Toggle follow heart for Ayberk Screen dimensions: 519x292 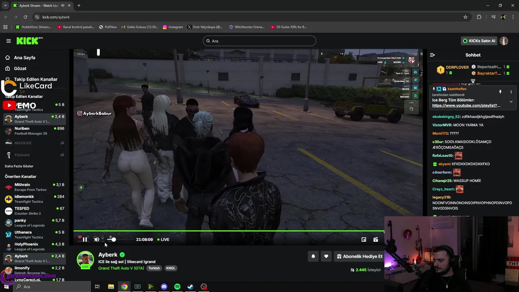coord(326,256)
